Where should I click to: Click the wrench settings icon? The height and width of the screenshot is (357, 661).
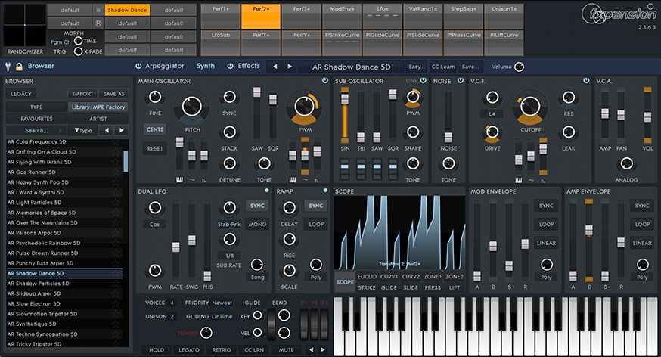pyautogui.click(x=8, y=66)
